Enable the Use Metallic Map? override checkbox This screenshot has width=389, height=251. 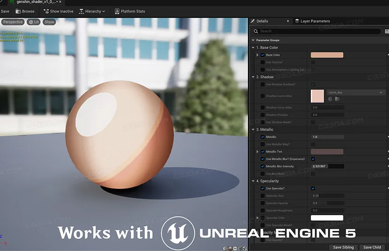coord(262,144)
